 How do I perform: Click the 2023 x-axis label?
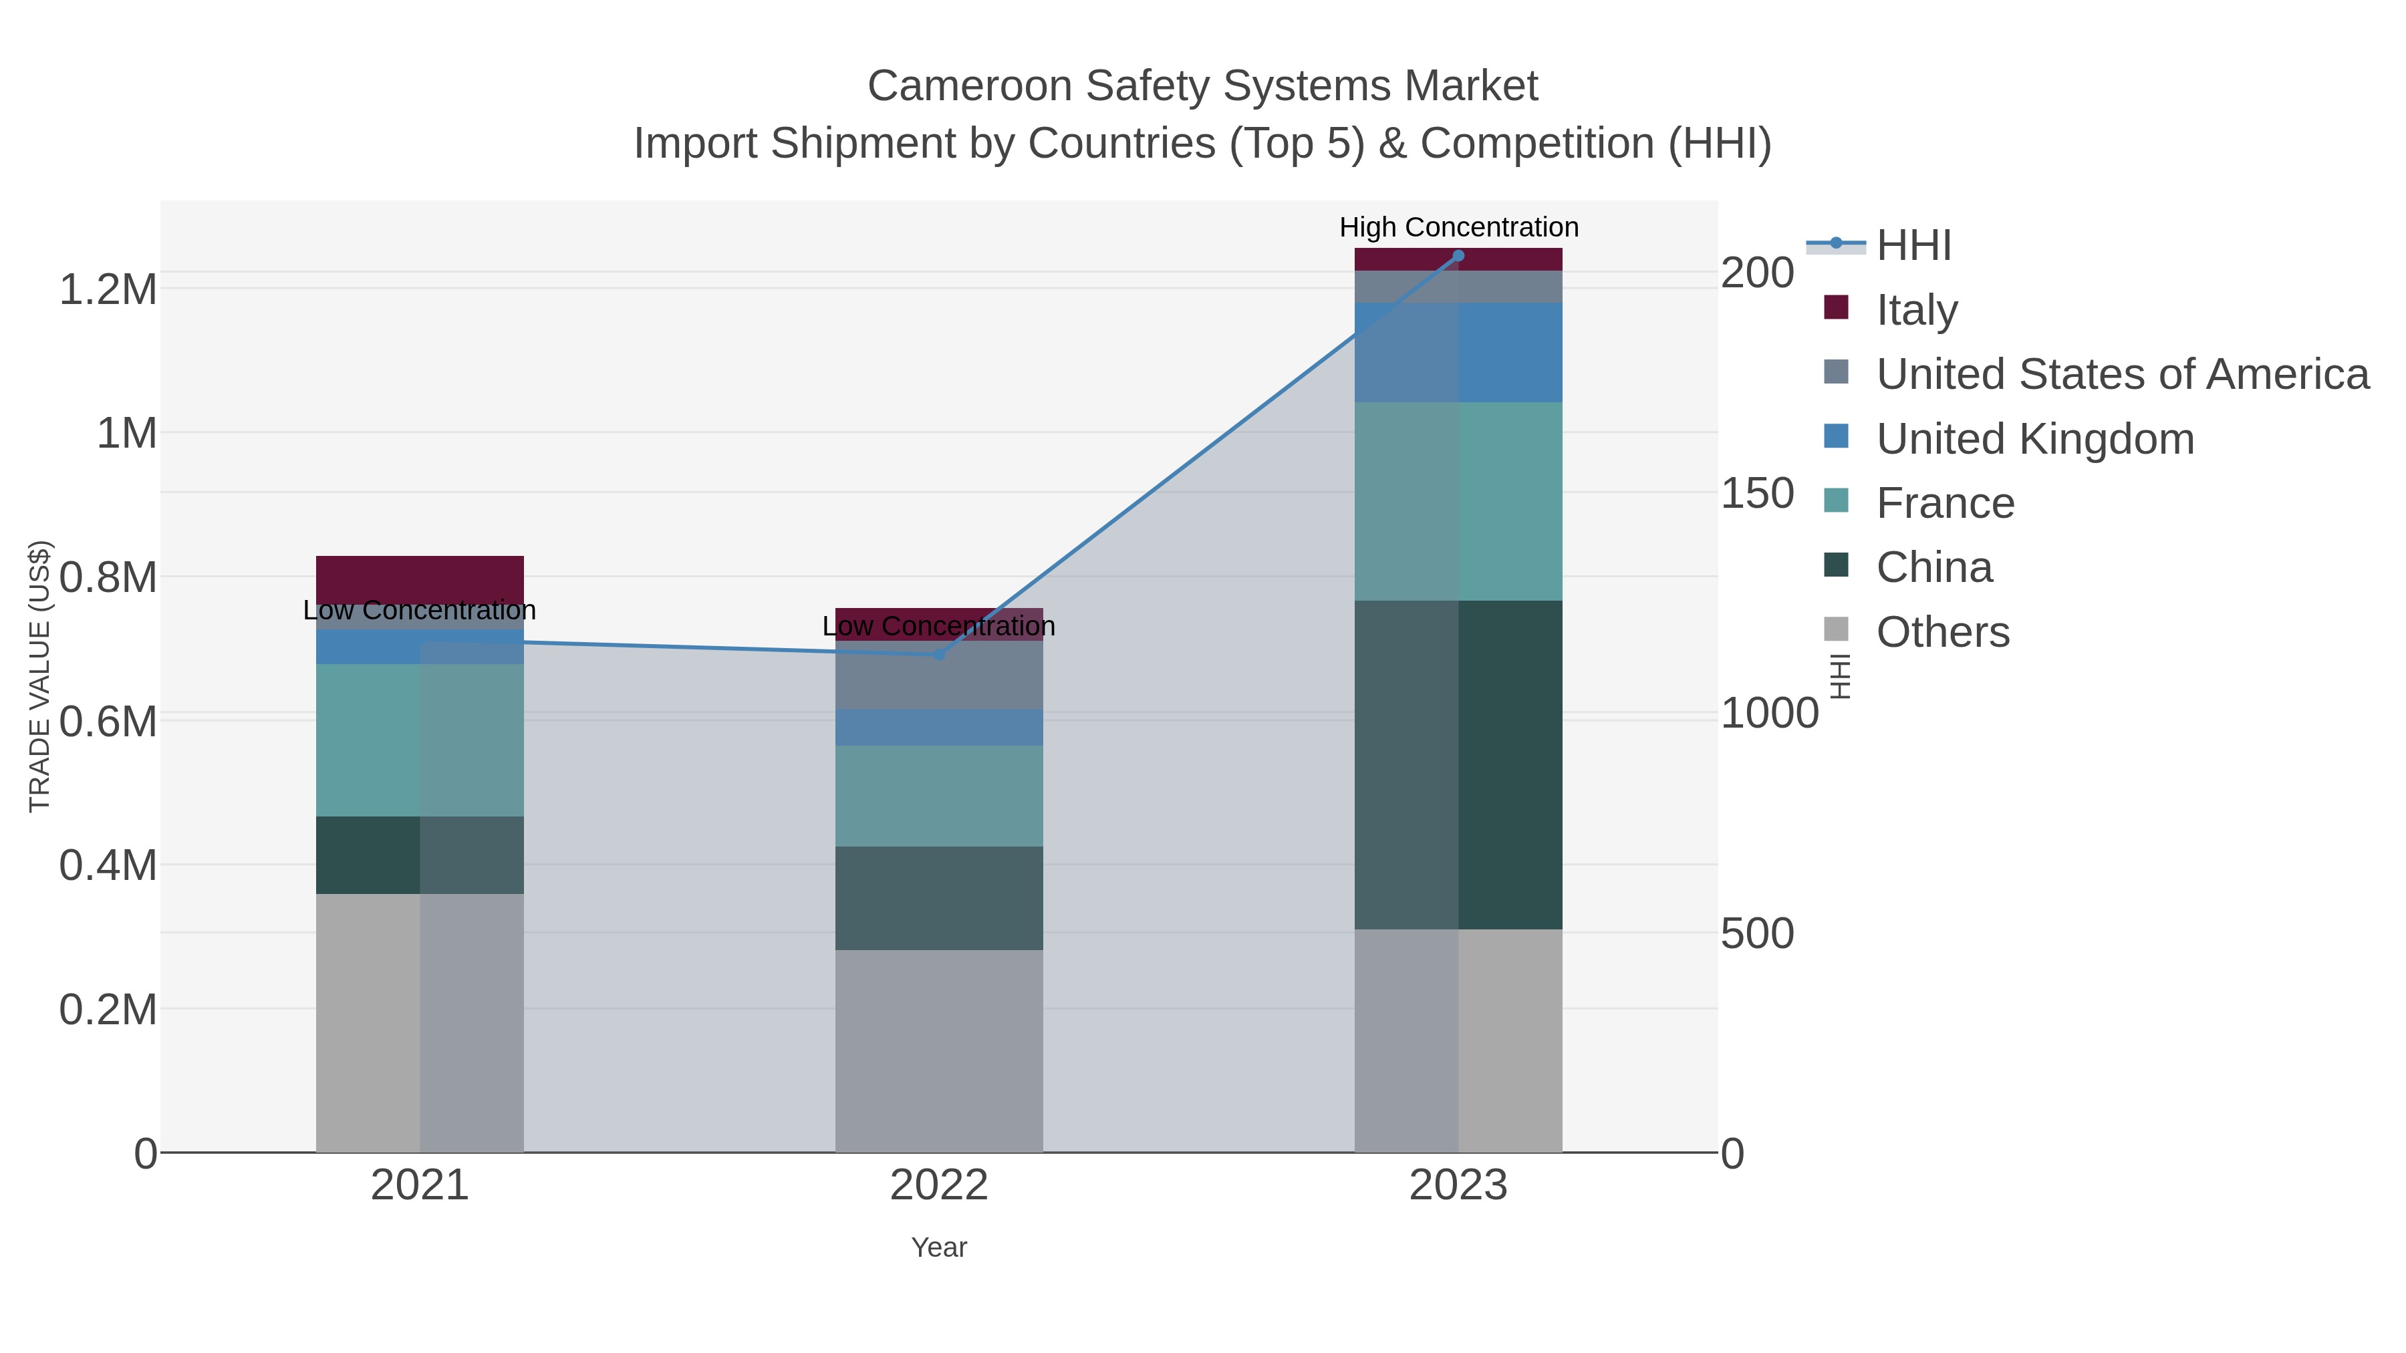click(1459, 1186)
